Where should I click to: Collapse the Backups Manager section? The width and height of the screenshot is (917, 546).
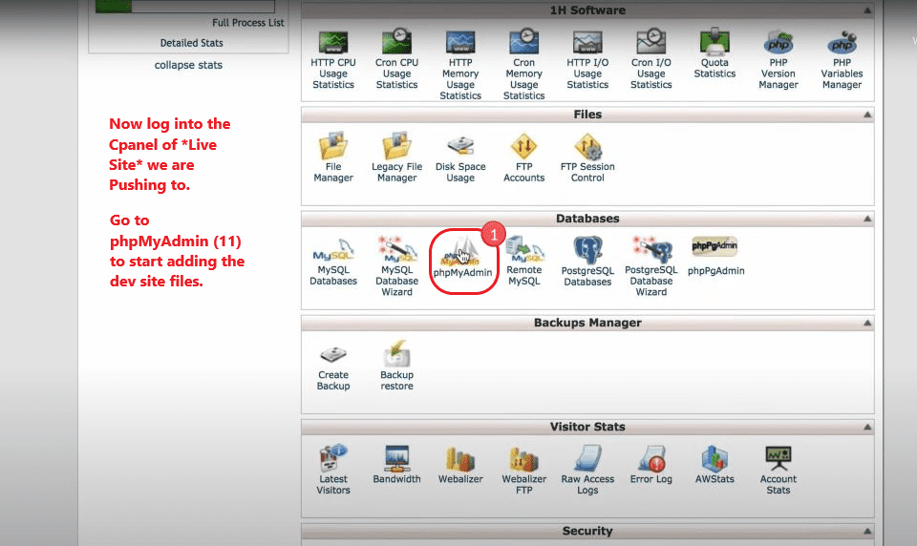click(867, 323)
